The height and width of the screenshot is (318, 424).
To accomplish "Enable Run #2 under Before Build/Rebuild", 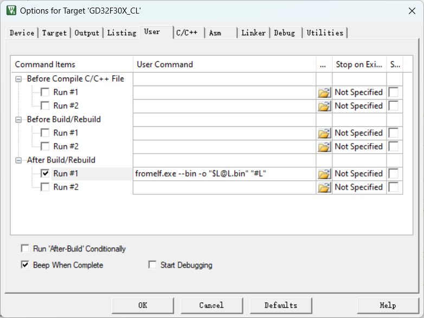I will pos(45,146).
